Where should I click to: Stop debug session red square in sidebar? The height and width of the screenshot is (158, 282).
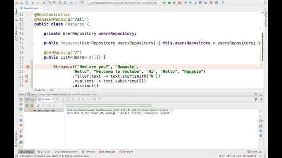21,125
